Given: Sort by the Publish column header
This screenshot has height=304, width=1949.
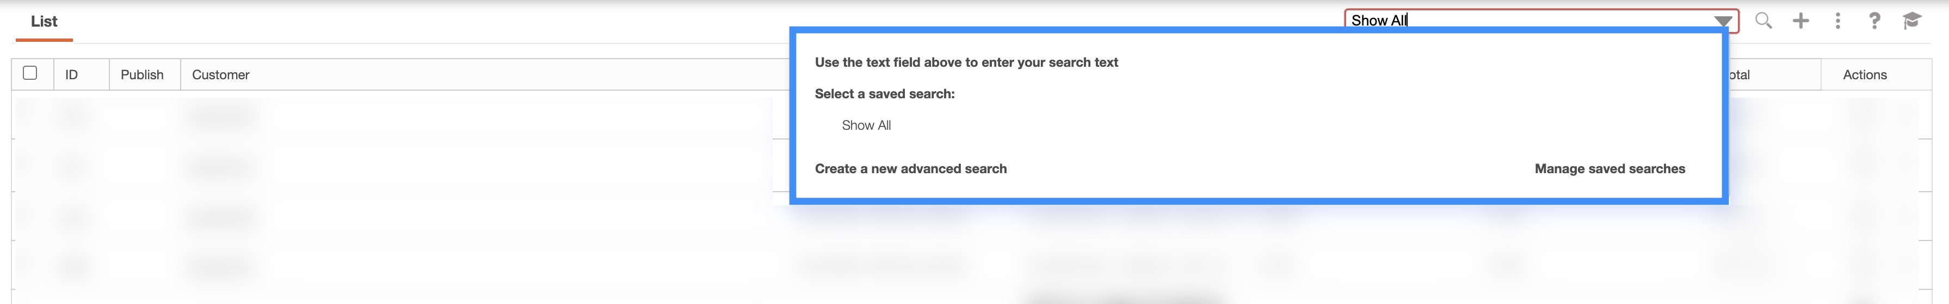Looking at the screenshot, I should 142,75.
